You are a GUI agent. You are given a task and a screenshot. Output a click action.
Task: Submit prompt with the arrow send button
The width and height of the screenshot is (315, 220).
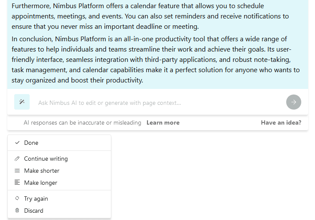[294, 102]
